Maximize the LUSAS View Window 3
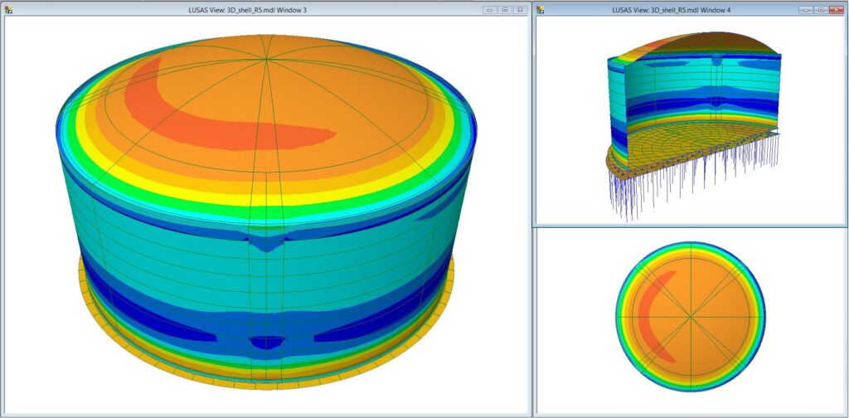The width and height of the screenshot is (849, 418). 503,10
